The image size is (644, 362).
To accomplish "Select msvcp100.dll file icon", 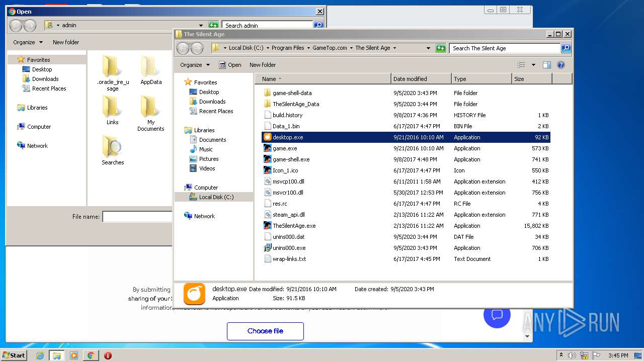I will coord(268,182).
